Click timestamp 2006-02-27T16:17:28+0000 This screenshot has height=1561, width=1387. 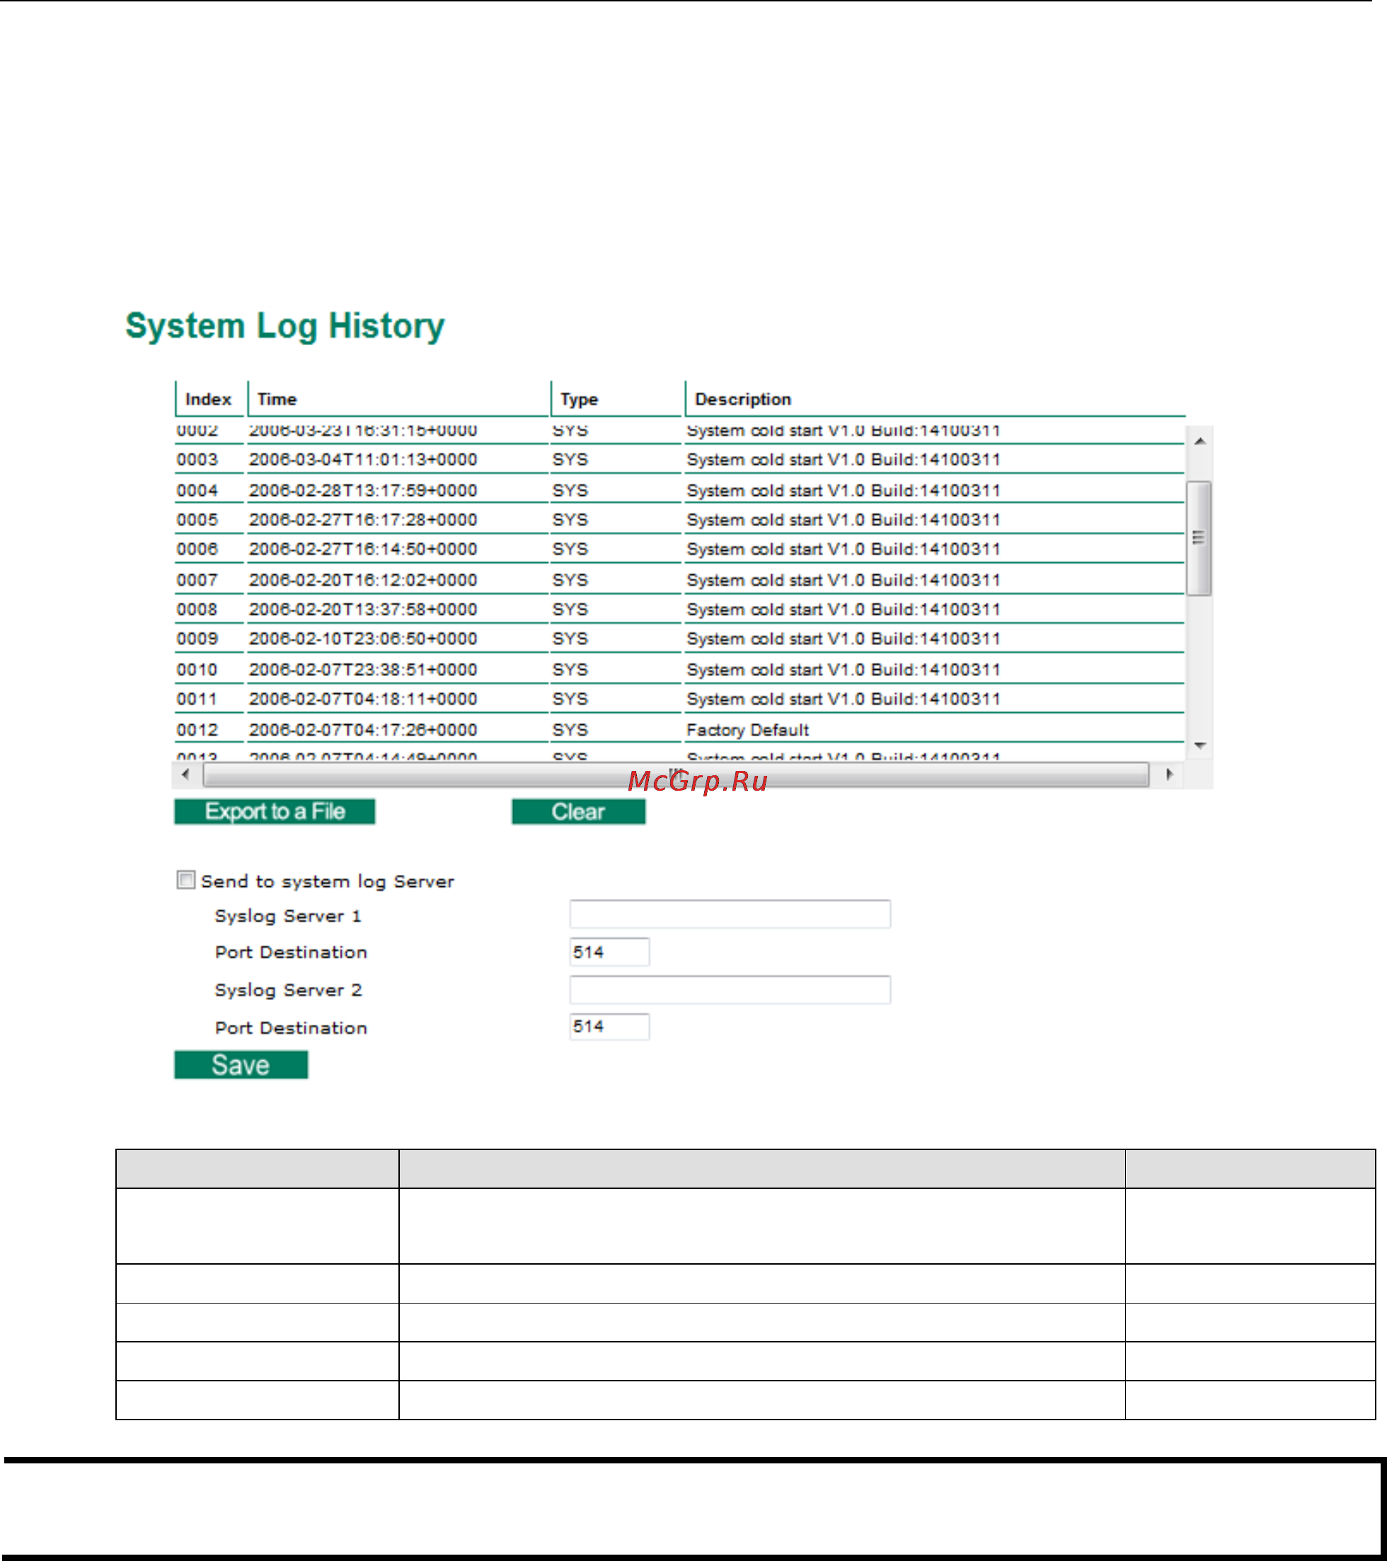click(363, 519)
